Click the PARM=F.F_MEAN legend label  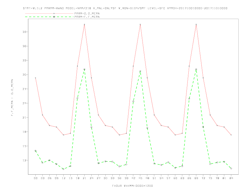pyautogui.click(x=87, y=17)
